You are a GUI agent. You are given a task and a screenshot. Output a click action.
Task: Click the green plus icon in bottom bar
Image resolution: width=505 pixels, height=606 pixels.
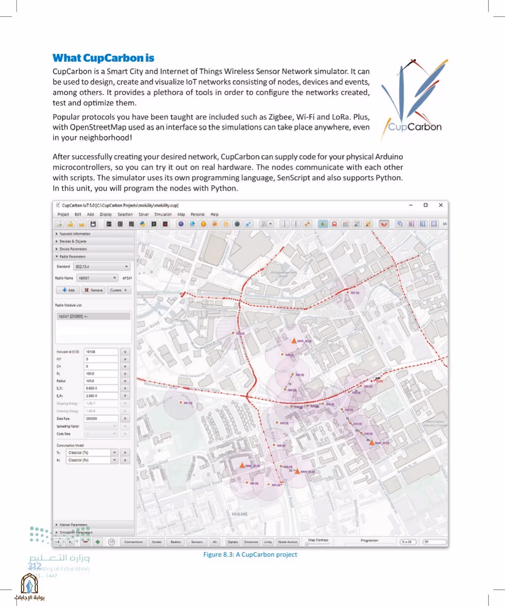tap(98, 542)
